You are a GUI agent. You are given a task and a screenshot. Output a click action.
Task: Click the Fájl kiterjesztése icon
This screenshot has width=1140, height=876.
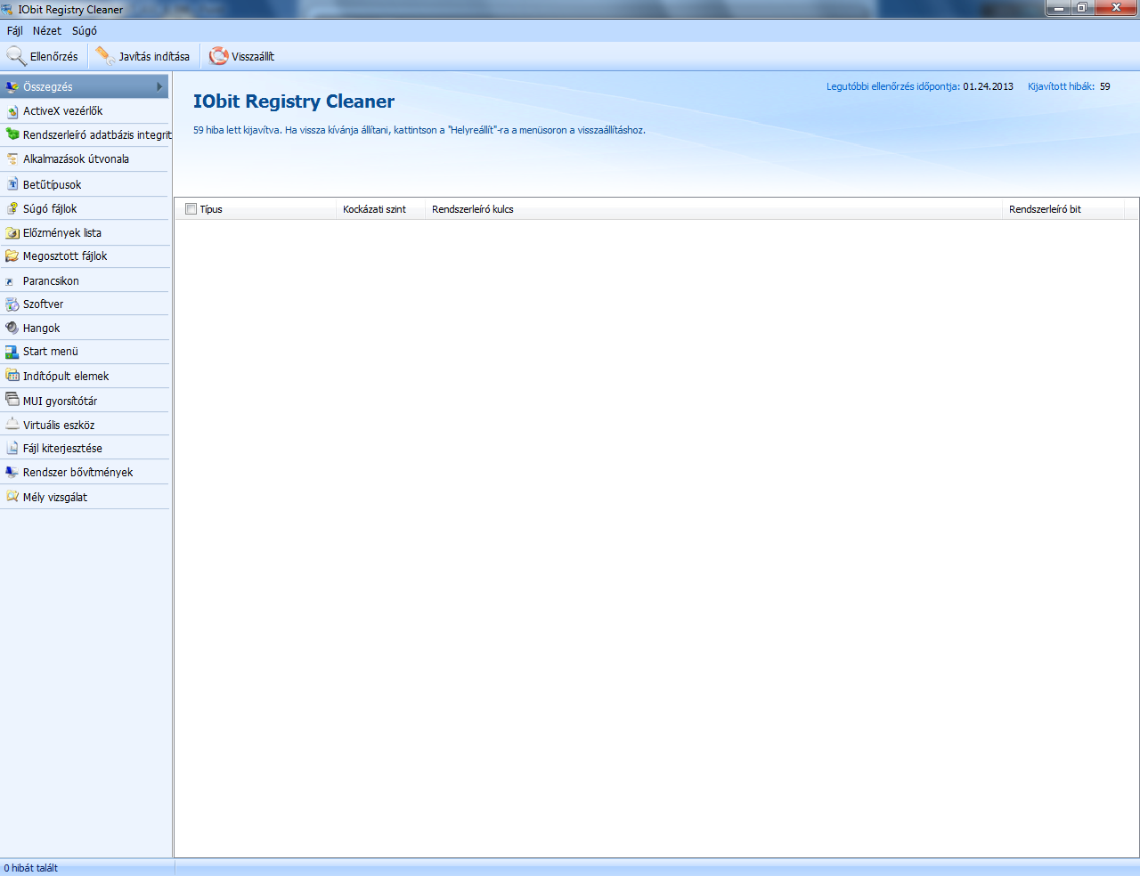tap(12, 448)
